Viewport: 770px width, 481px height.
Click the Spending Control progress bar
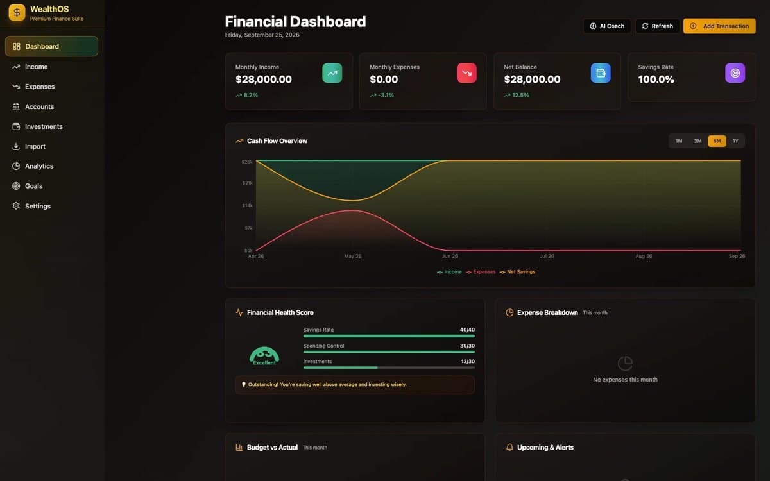(389, 352)
